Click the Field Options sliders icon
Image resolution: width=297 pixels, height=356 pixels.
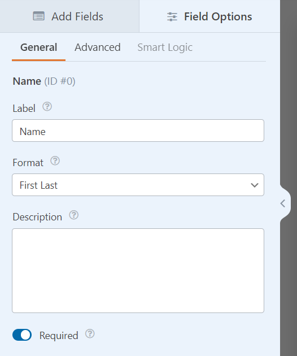[x=172, y=17]
